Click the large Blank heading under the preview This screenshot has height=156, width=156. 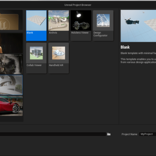coord(125,47)
